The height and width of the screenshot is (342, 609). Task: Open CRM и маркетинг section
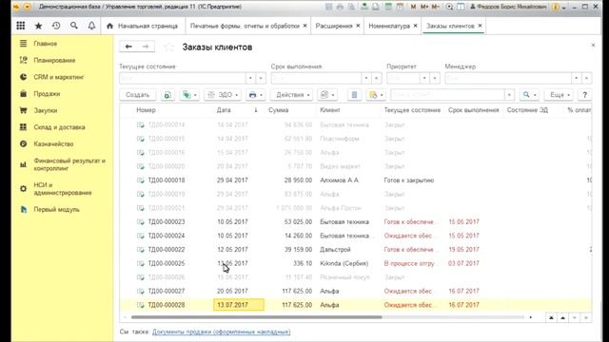[59, 77]
